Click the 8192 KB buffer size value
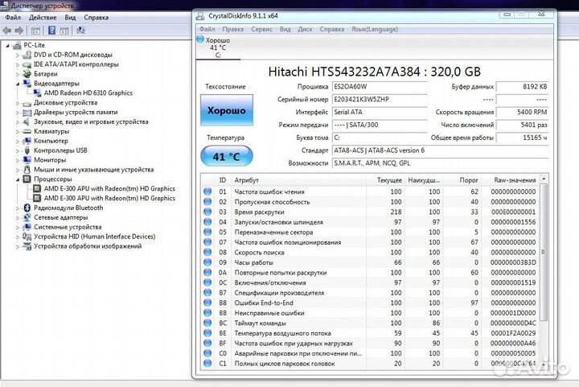Viewport: 579px width, 387px height. 522,87
